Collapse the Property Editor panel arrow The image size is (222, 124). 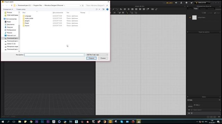[x=188, y=32]
